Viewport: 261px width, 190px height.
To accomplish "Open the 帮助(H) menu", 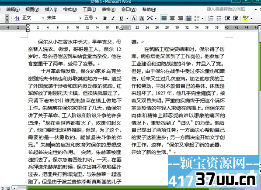I will 149,10.
